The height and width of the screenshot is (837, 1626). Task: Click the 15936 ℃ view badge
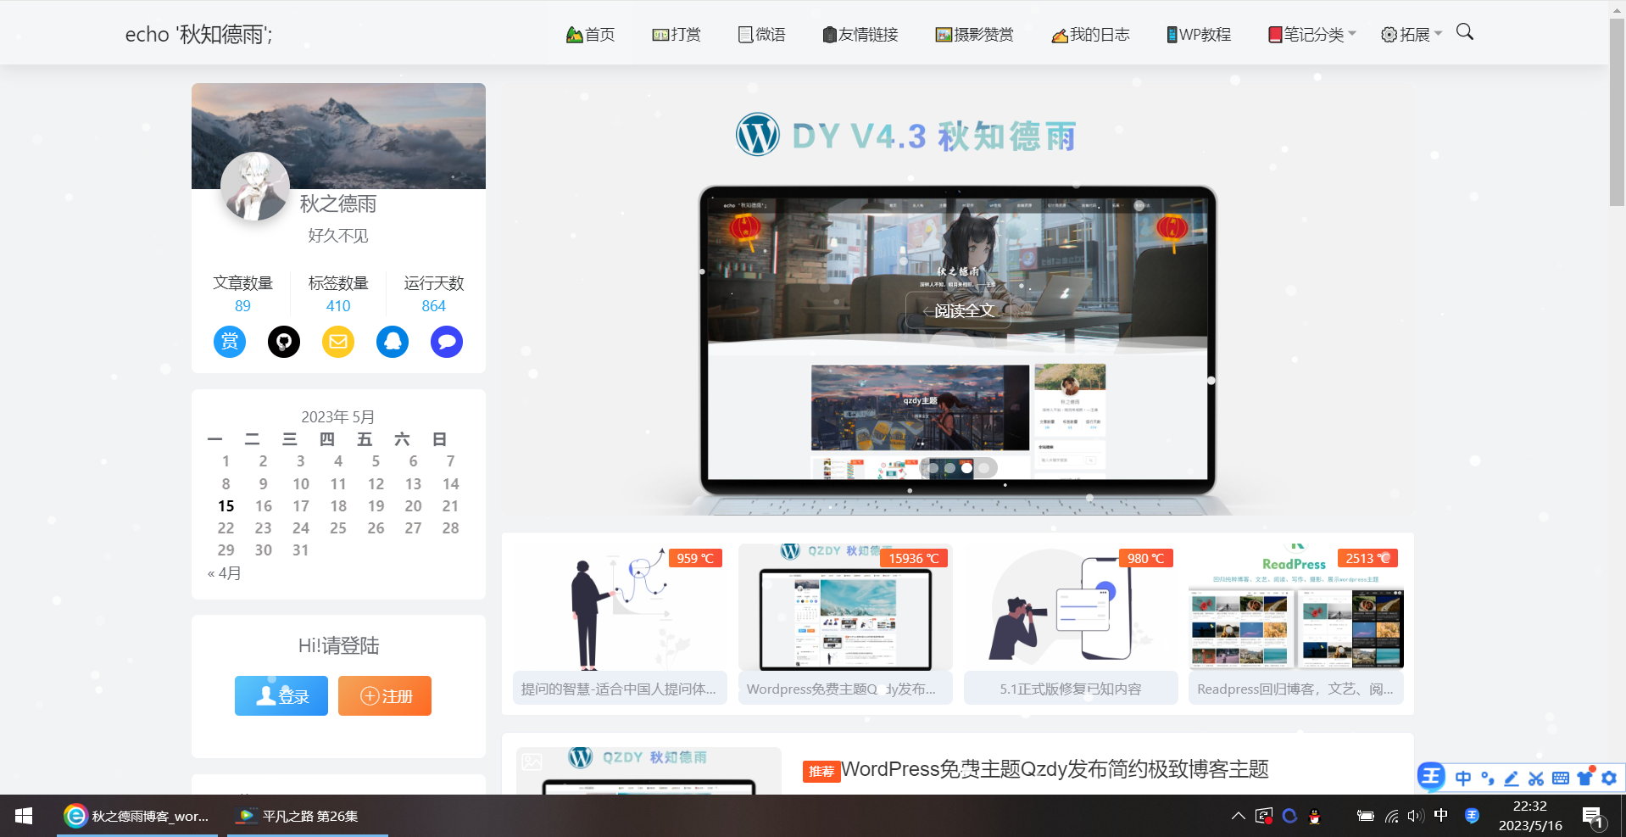click(x=914, y=558)
